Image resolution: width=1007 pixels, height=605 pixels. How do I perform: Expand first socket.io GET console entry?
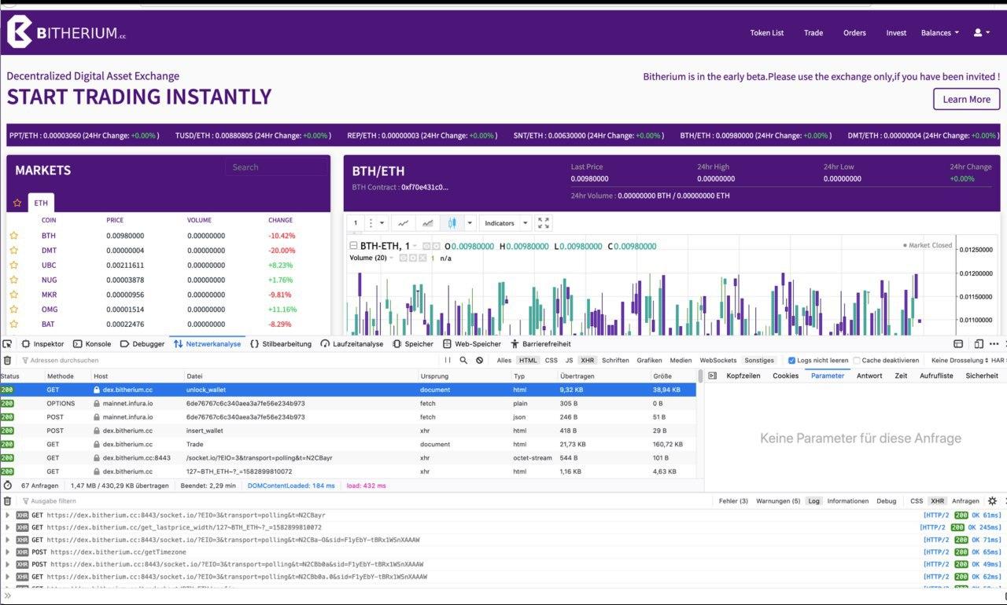coord(8,515)
